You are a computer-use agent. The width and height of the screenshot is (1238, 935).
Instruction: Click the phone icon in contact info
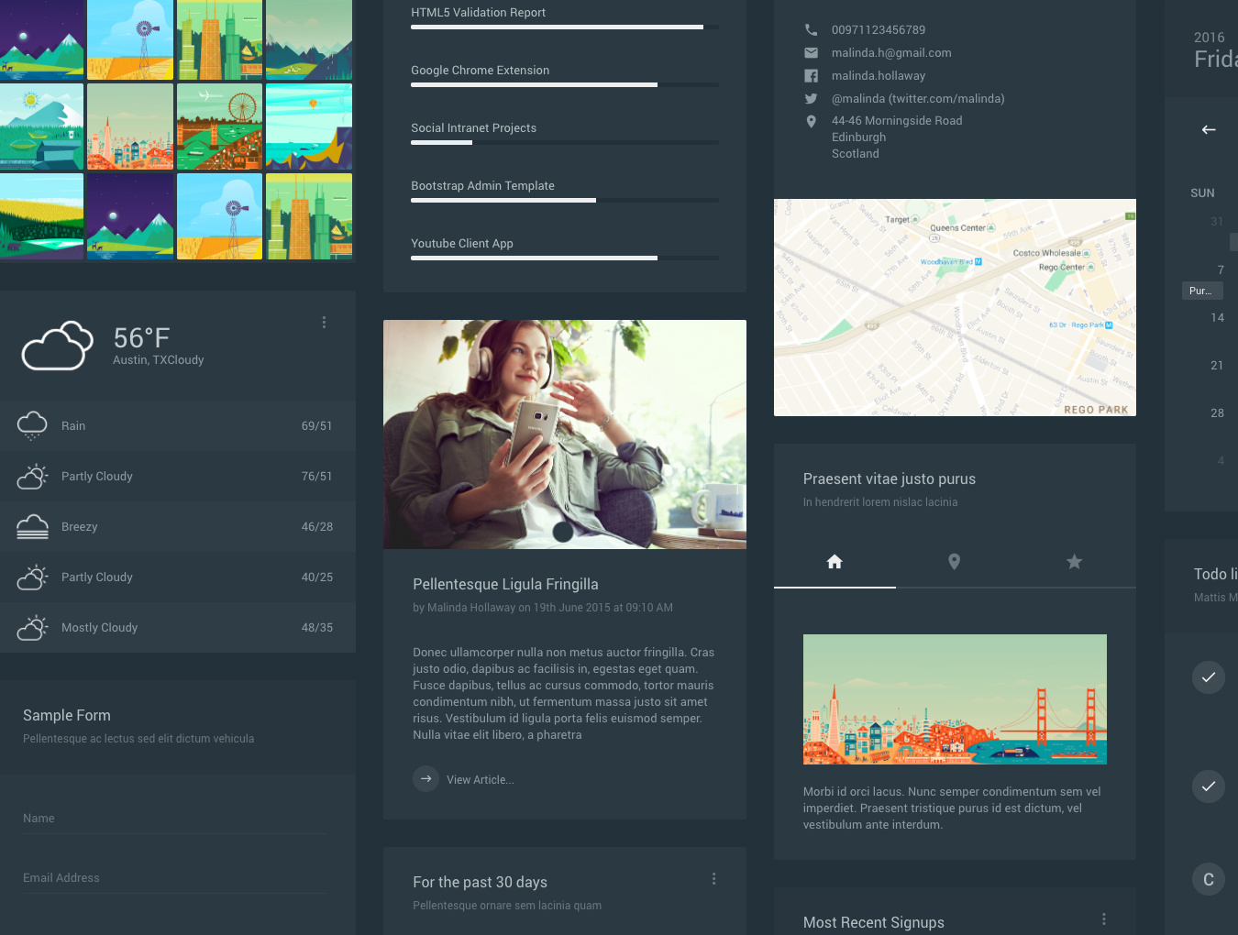coord(811,30)
